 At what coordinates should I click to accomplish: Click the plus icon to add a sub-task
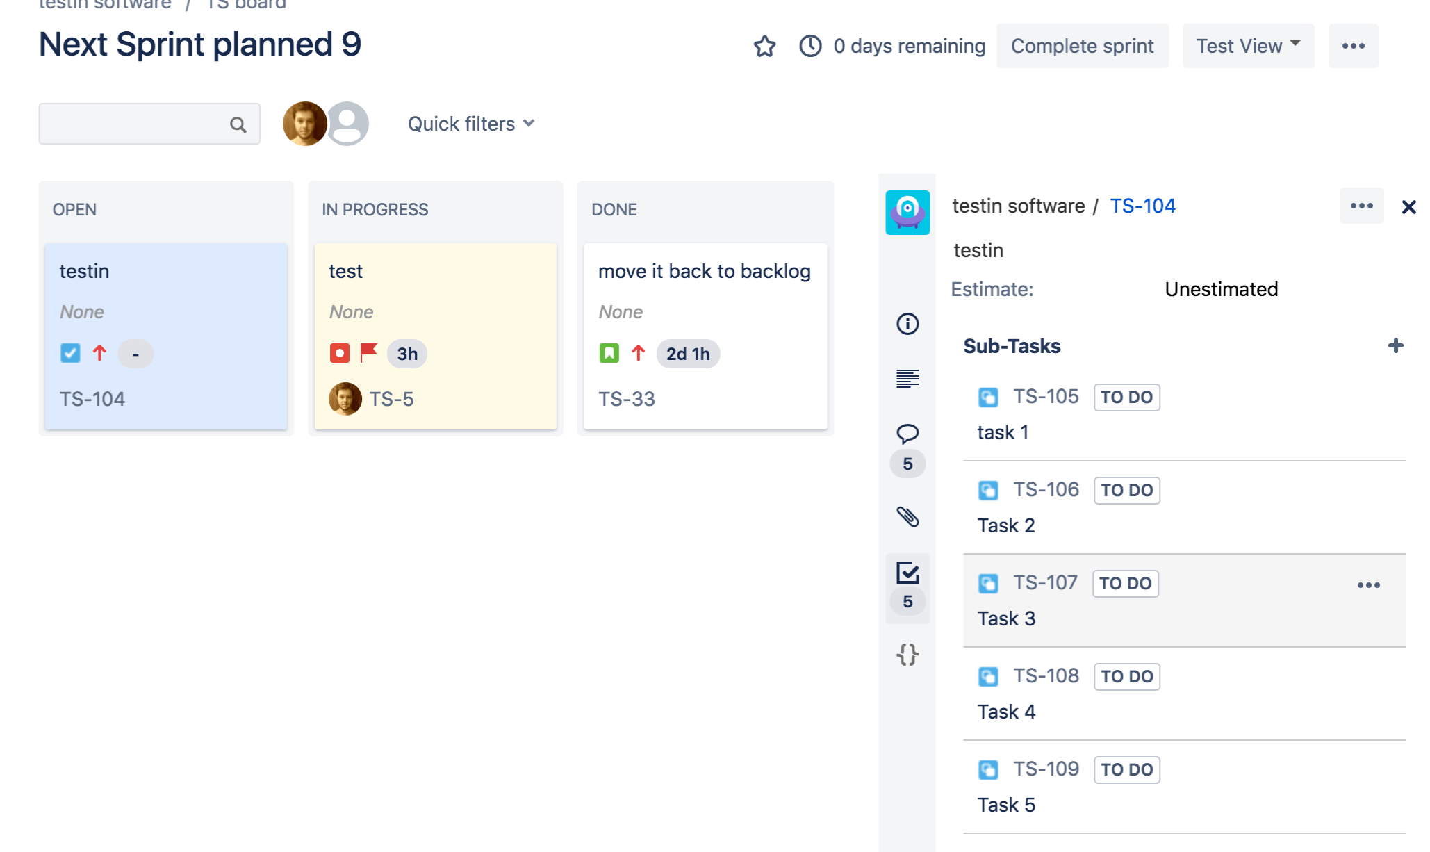click(x=1395, y=345)
